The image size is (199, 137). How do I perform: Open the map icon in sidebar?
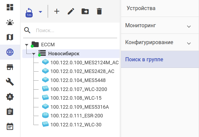point(10,37)
